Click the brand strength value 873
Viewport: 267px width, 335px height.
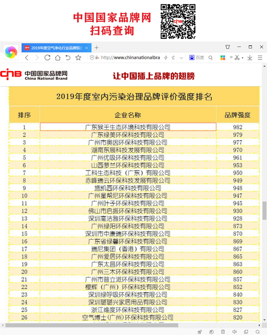tap(238, 226)
